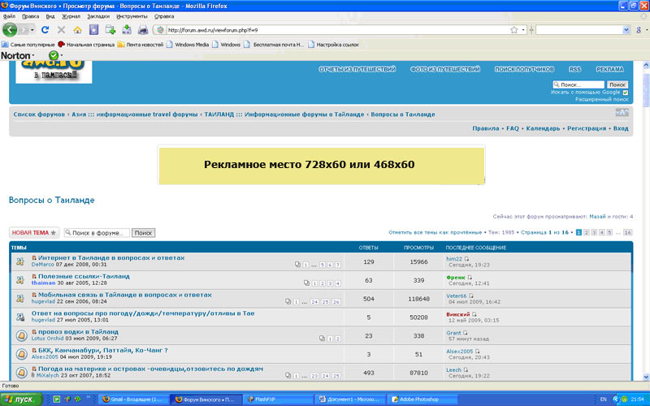Open the Windows пуск Start button
Screen dimensions: 650x406
pos(21,400)
